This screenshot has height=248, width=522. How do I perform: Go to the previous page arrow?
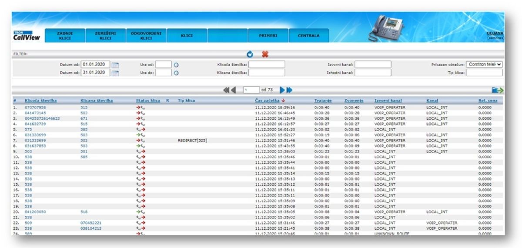(x=234, y=90)
